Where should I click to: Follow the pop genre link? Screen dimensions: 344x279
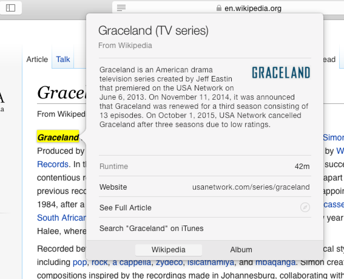(80, 262)
